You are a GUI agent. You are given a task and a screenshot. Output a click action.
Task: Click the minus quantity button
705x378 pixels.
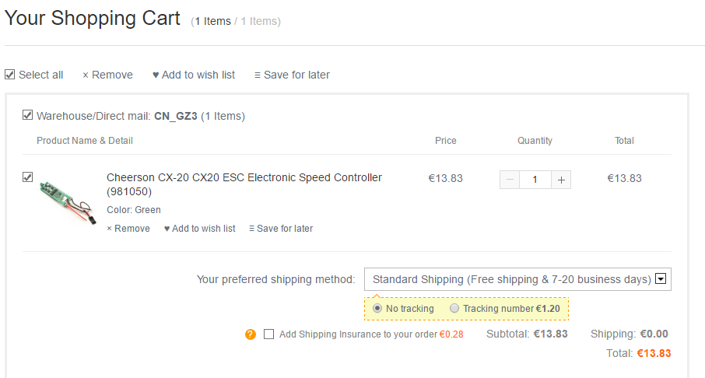[x=510, y=180]
